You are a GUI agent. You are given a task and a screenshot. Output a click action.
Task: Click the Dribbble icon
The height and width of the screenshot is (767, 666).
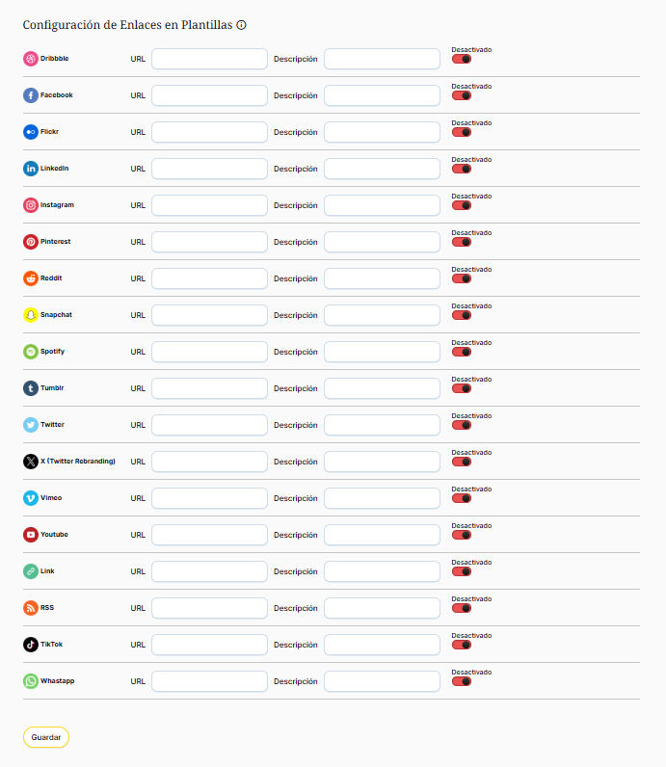coord(31,59)
